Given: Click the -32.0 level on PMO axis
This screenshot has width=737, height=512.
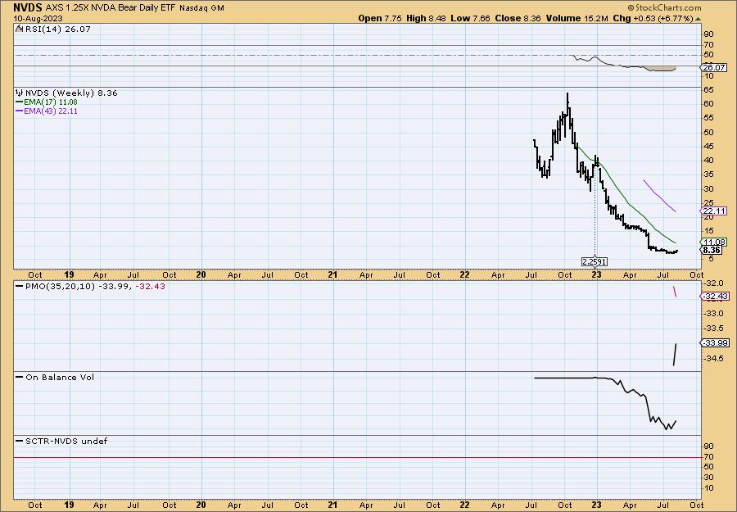Looking at the screenshot, I should 715,283.
